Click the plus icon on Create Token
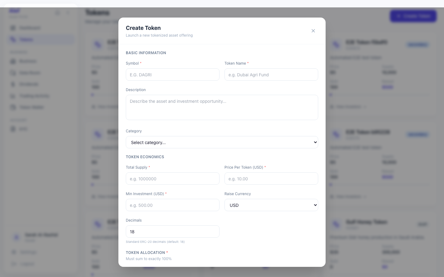 [x=398, y=16]
